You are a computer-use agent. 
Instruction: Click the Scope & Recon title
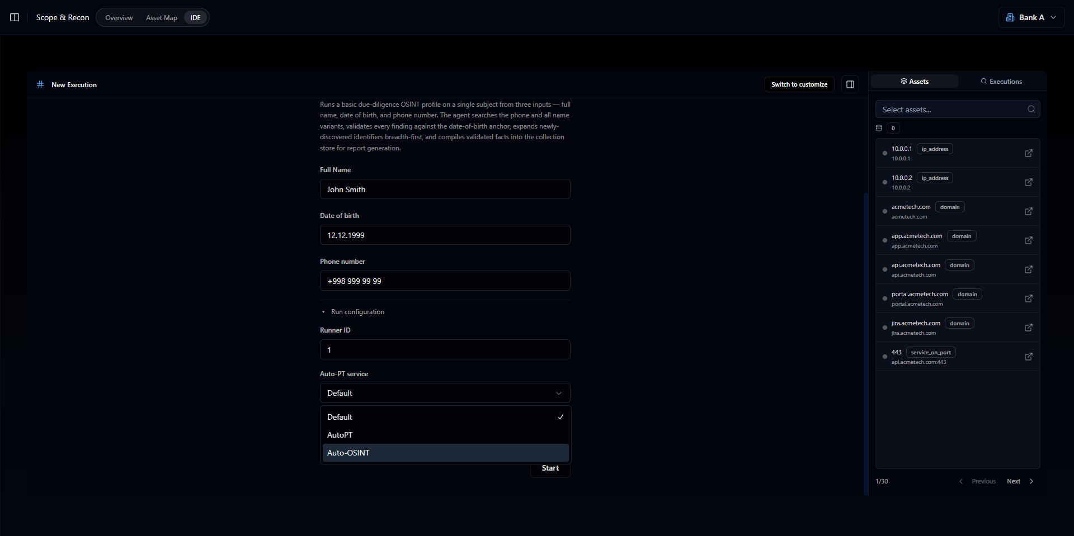point(63,17)
